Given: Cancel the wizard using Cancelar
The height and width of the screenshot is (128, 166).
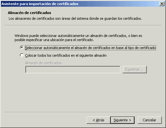Looking at the screenshot, I should tap(150, 120).
